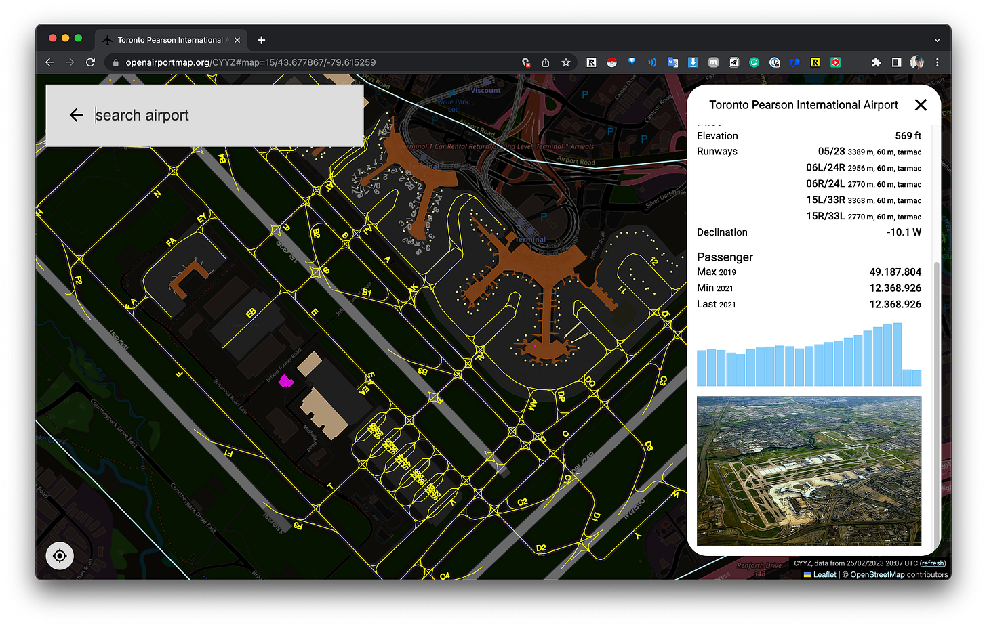The image size is (987, 627).
Task: Open the yellow R extension icon
Action: coord(815,62)
